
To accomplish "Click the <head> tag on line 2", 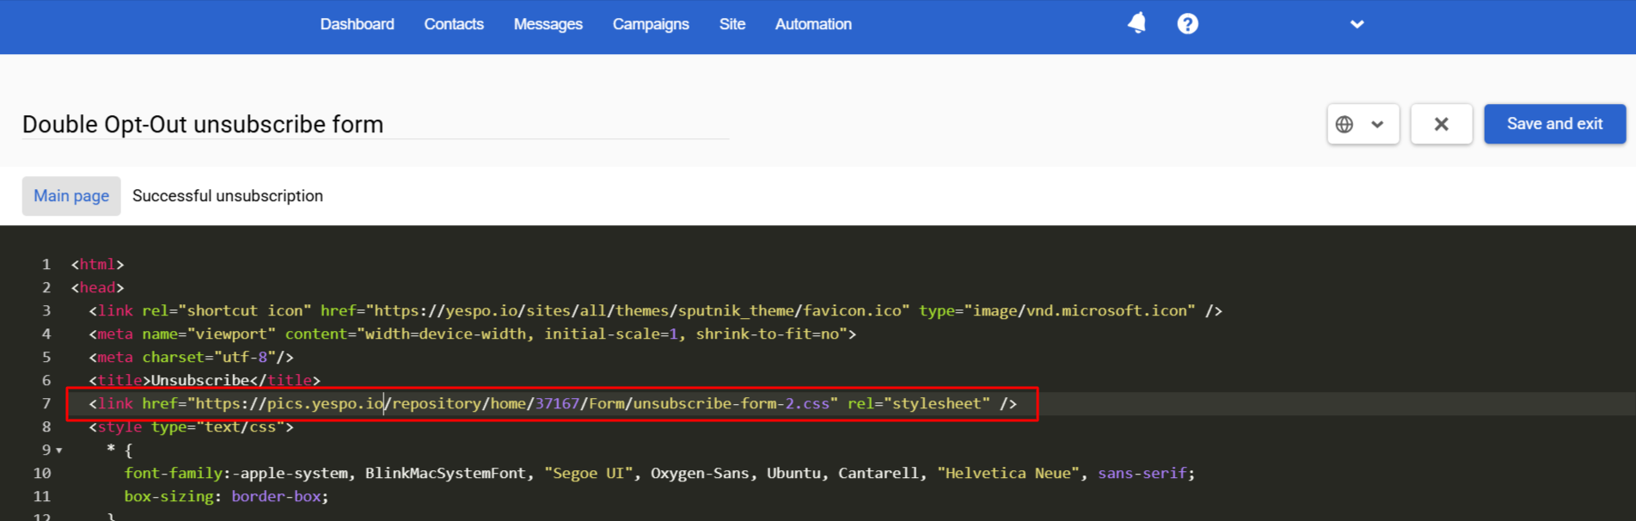I will pyautogui.click(x=97, y=287).
